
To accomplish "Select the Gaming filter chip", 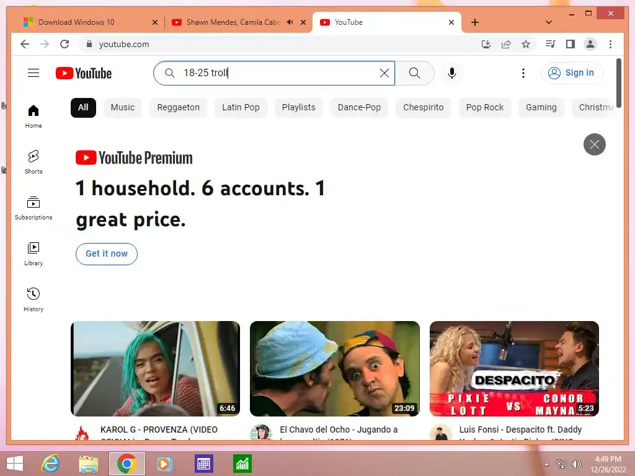I will coord(541,108).
